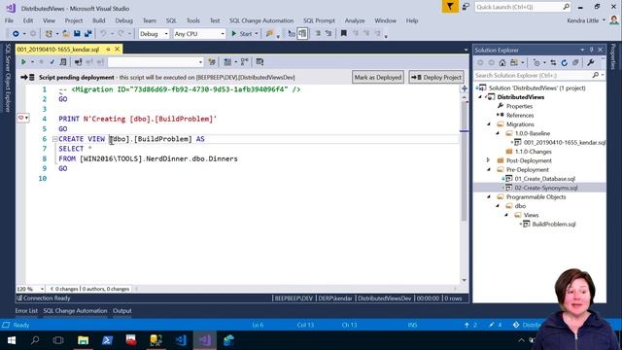The width and height of the screenshot is (622, 350).
Task: Collapse the Migrations folder in Solution Explorer
Action: 489,124
